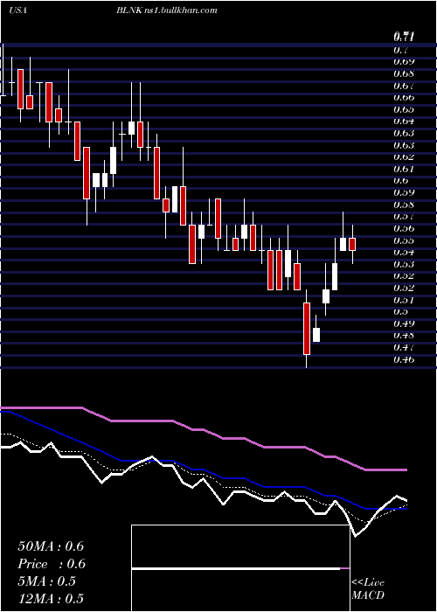Click the USA label at top left

[x=17, y=10]
